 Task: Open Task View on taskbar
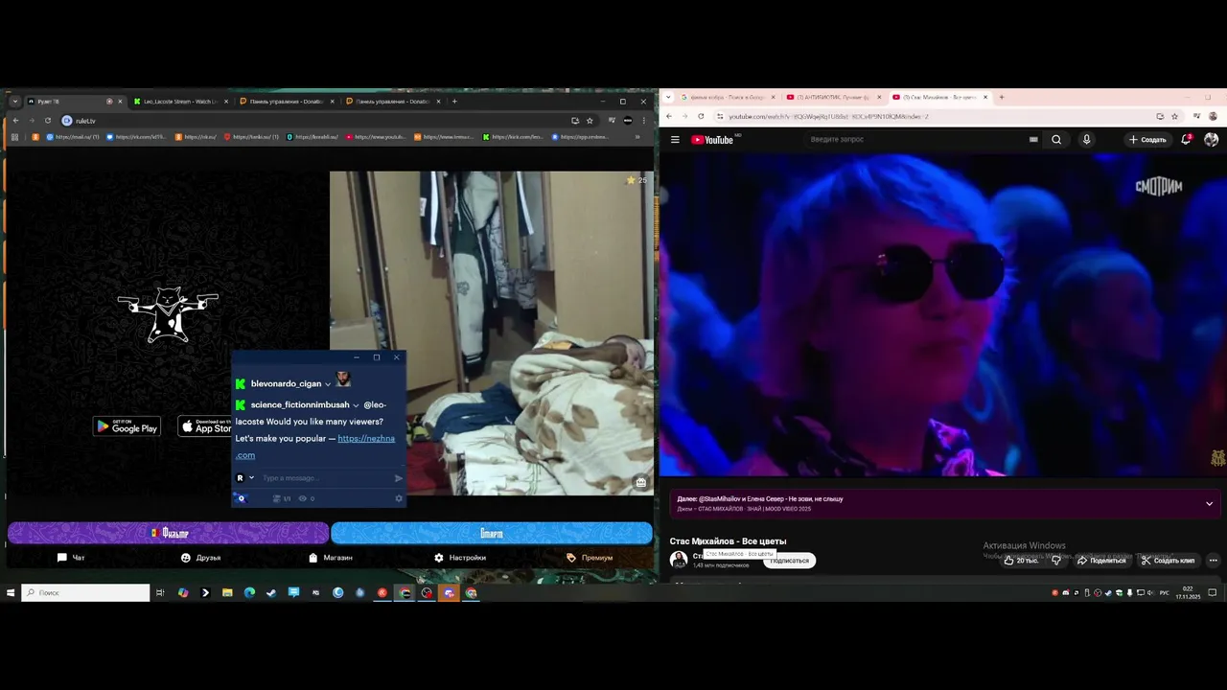pyautogui.click(x=160, y=593)
